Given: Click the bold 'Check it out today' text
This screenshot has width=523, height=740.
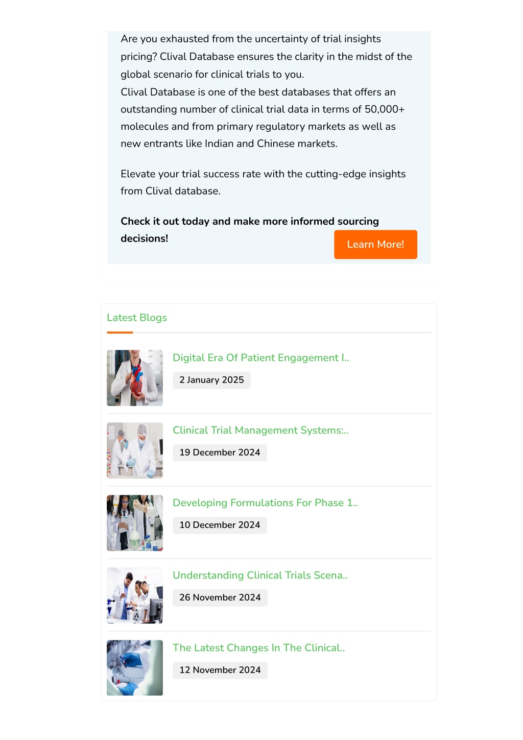Looking at the screenshot, I should tap(250, 230).
